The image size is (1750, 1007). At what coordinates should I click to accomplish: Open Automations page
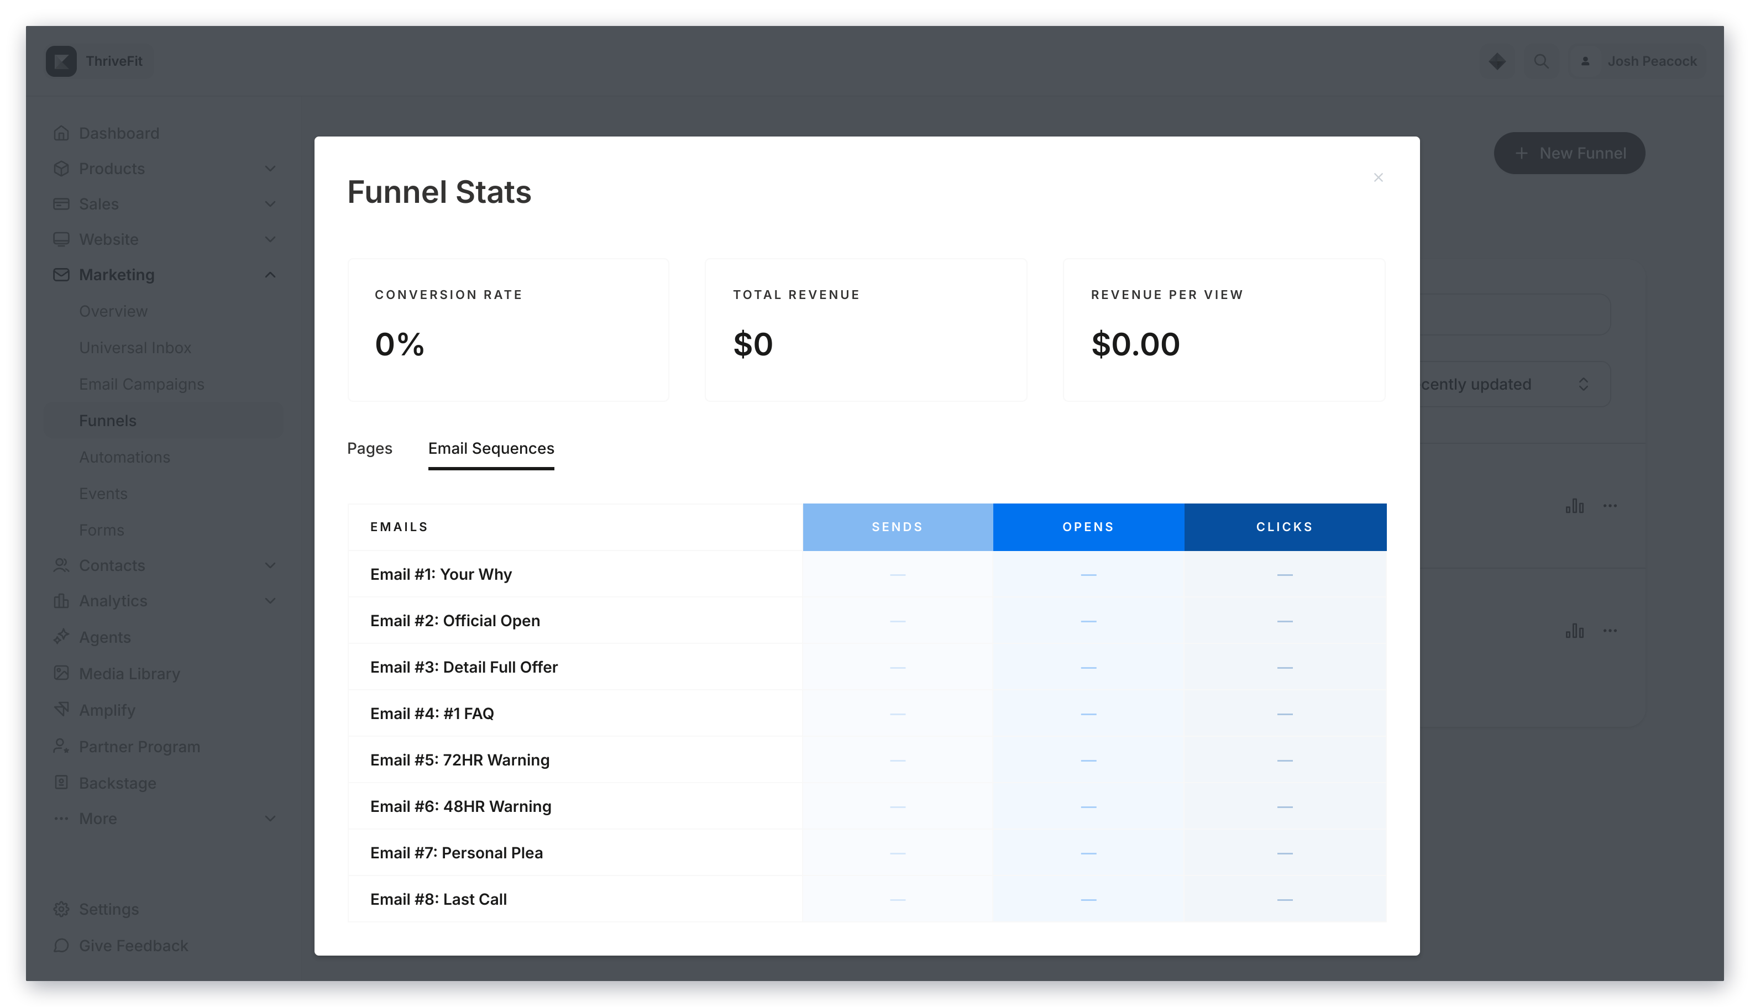point(124,457)
